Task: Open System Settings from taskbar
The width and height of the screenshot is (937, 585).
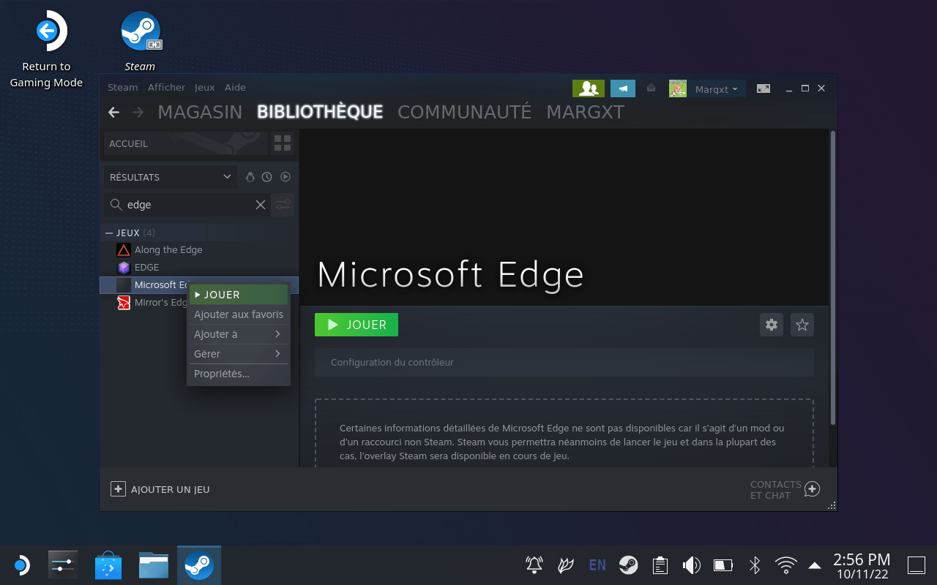Action: [63, 565]
